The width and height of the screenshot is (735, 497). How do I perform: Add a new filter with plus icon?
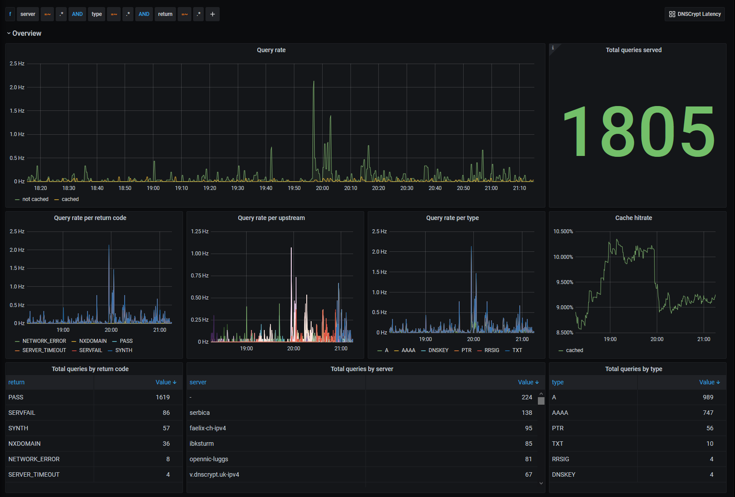click(213, 14)
